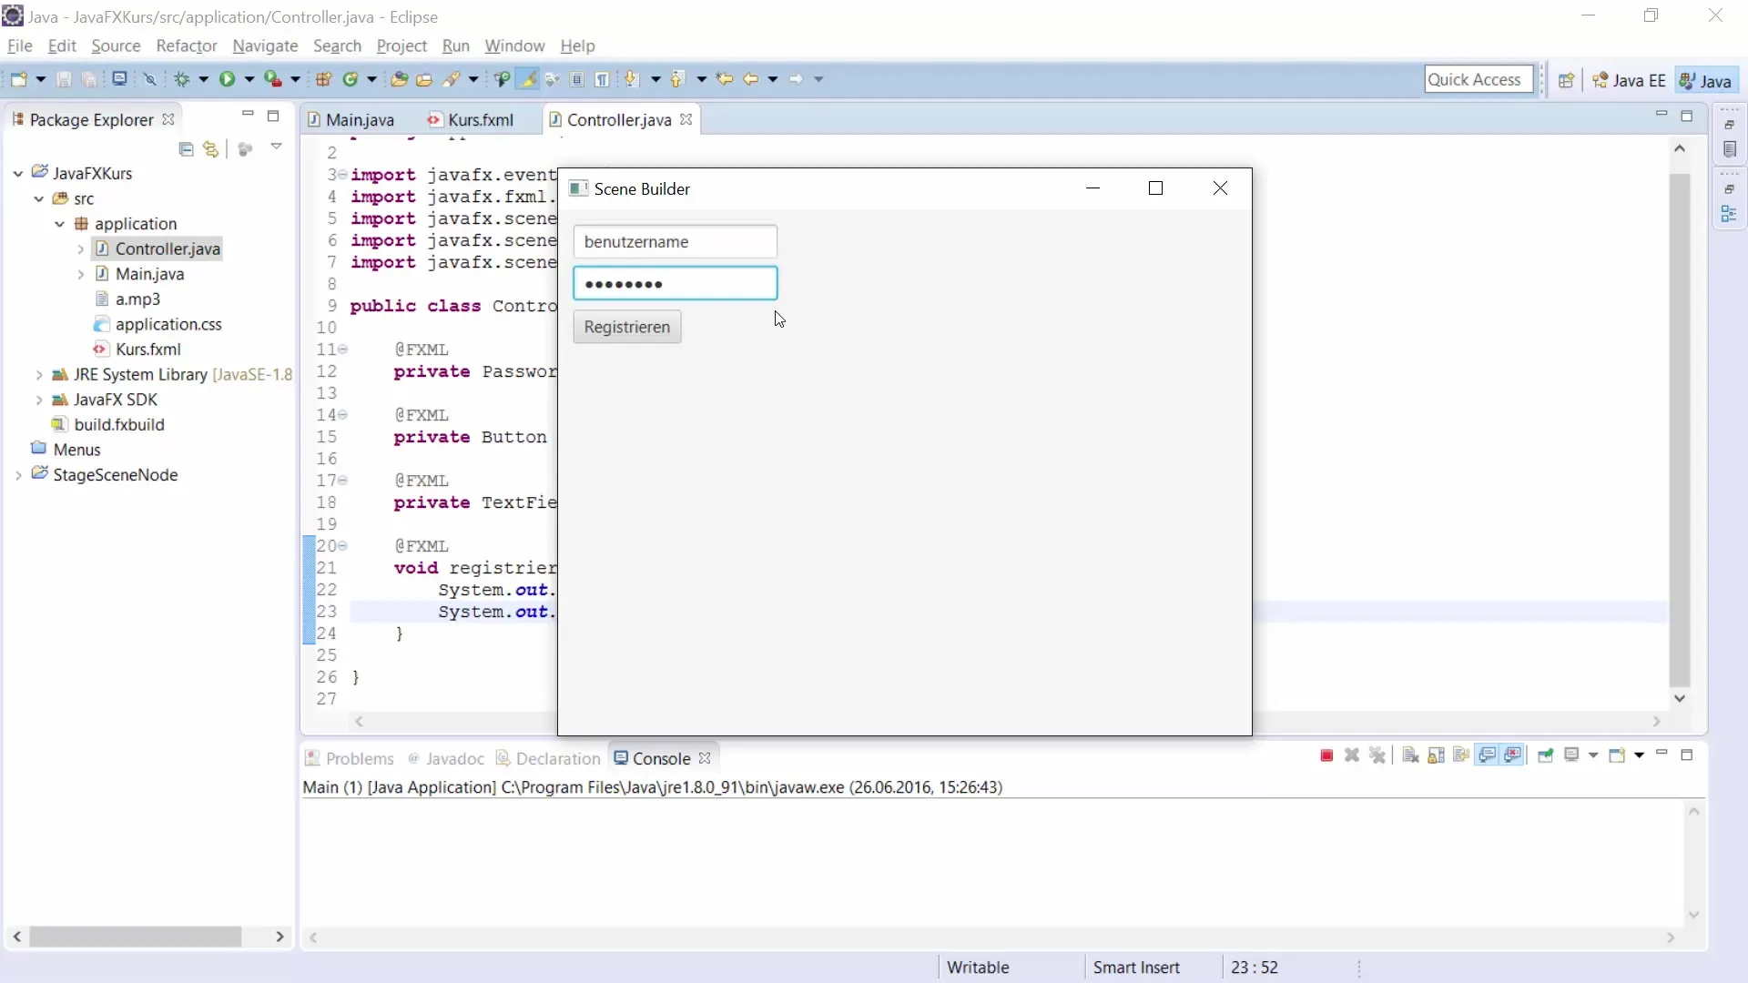Collapse the JavaFXKurs project tree
This screenshot has width=1748, height=983.
click(x=18, y=173)
